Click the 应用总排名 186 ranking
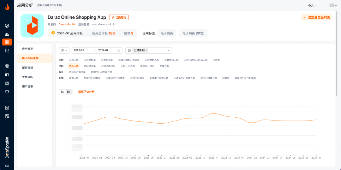 [x=104, y=33]
